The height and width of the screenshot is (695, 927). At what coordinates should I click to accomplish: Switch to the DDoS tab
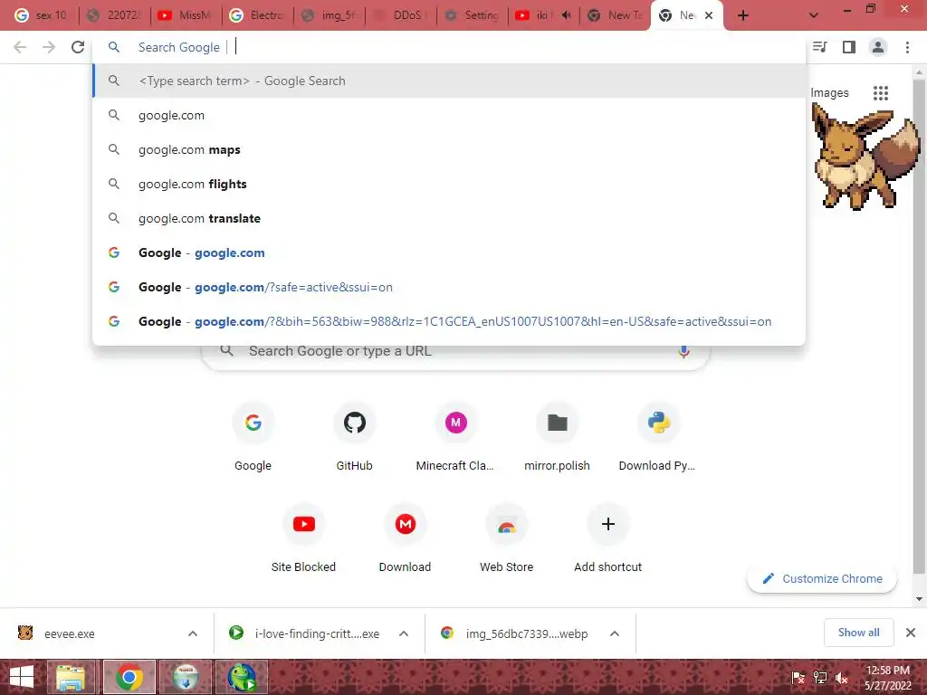(401, 15)
